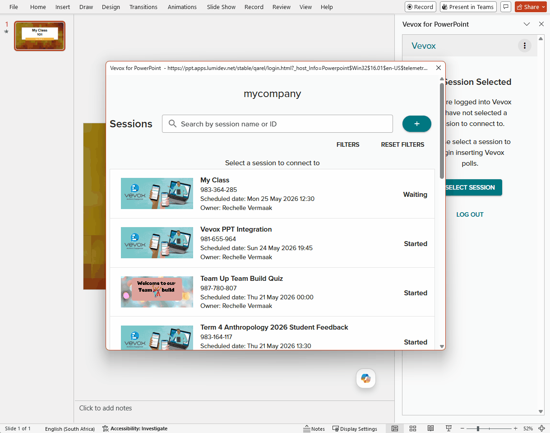
Task: Open the Share dropdown button
Action: (531, 7)
